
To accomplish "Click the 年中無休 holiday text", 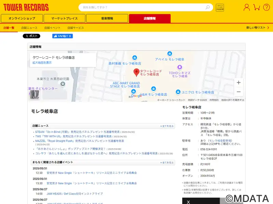I will pyautogui.click(x=206, y=118).
